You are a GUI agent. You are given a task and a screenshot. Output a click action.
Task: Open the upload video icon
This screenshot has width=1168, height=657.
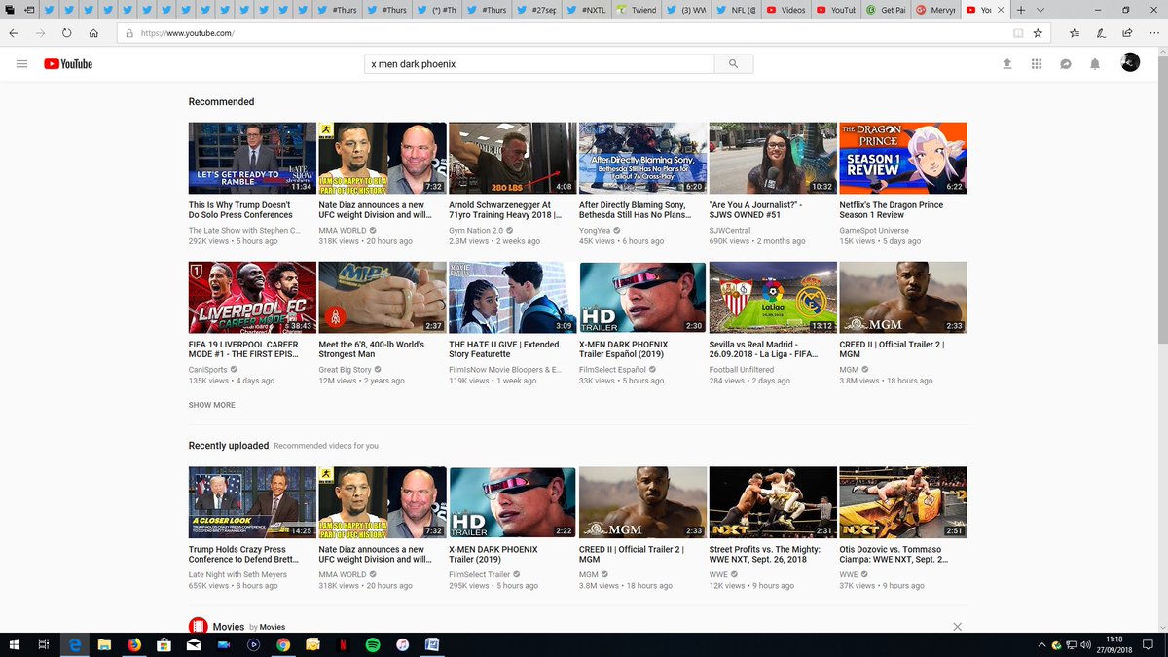click(x=1007, y=64)
